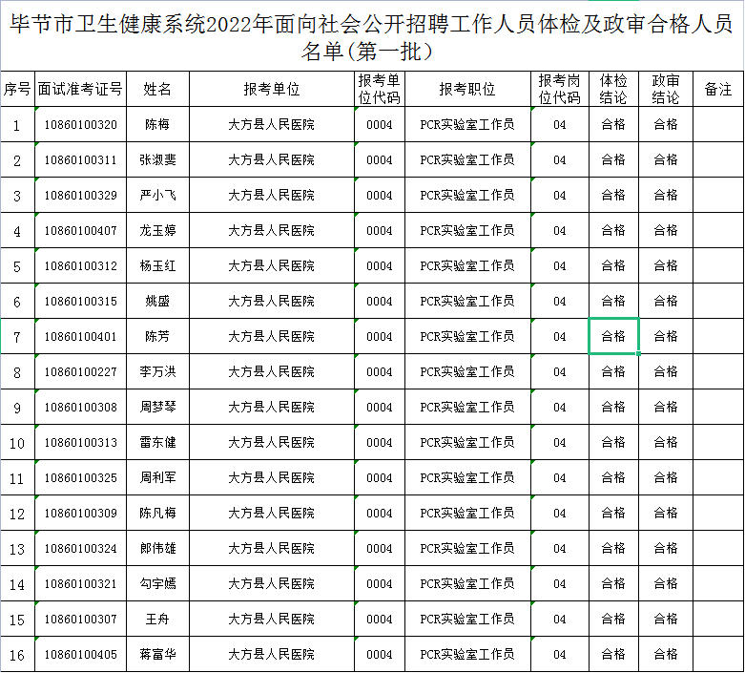Select the cell with ID 10860100311

pyautogui.click(x=80, y=159)
